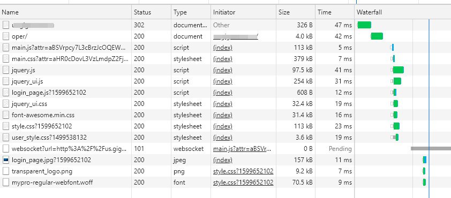451x198 pixels.
Task: Select the style.css?1599652102 request name
Action: pos(42,126)
